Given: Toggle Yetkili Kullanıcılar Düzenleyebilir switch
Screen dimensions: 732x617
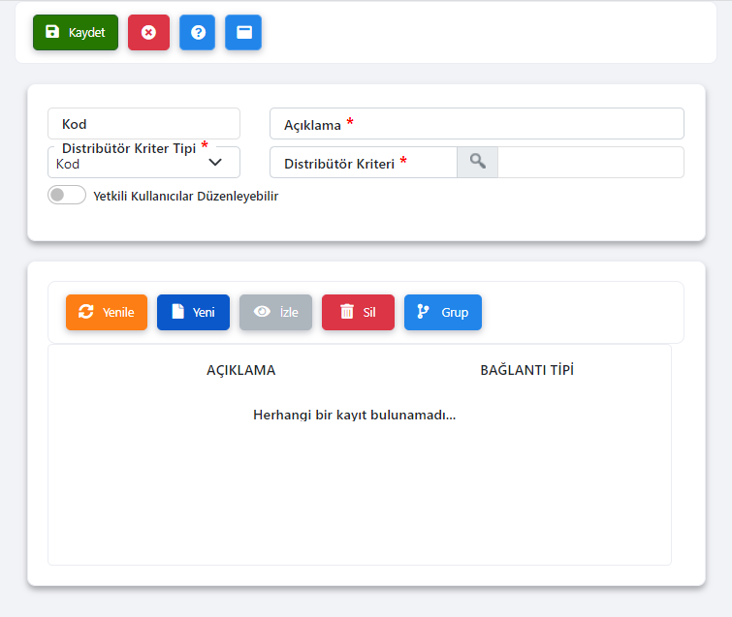Looking at the screenshot, I should click(67, 196).
